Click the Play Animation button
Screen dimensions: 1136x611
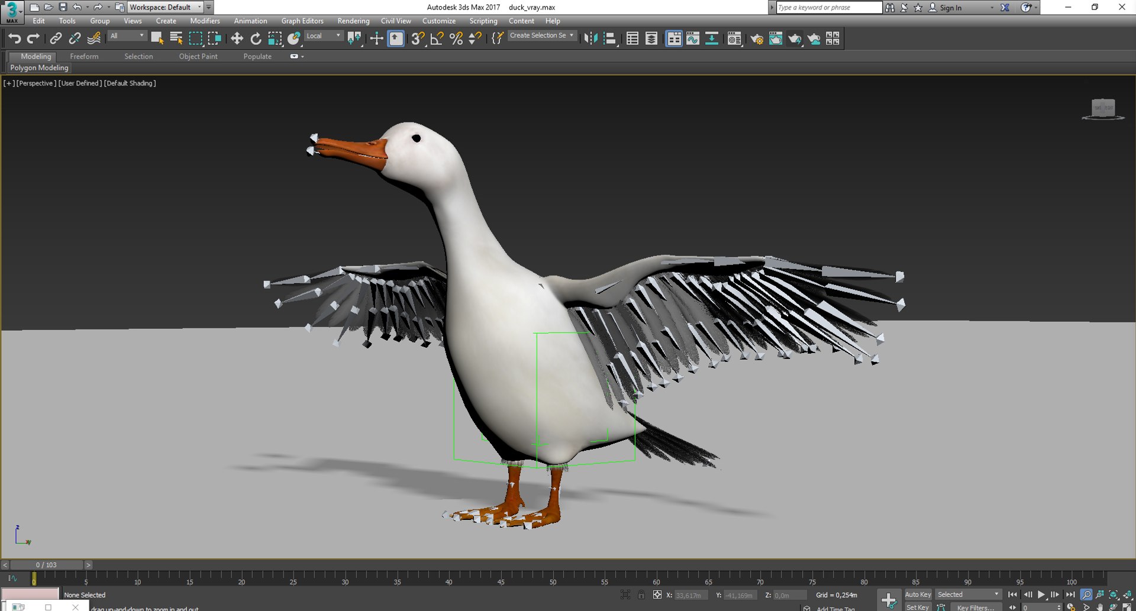click(1041, 594)
